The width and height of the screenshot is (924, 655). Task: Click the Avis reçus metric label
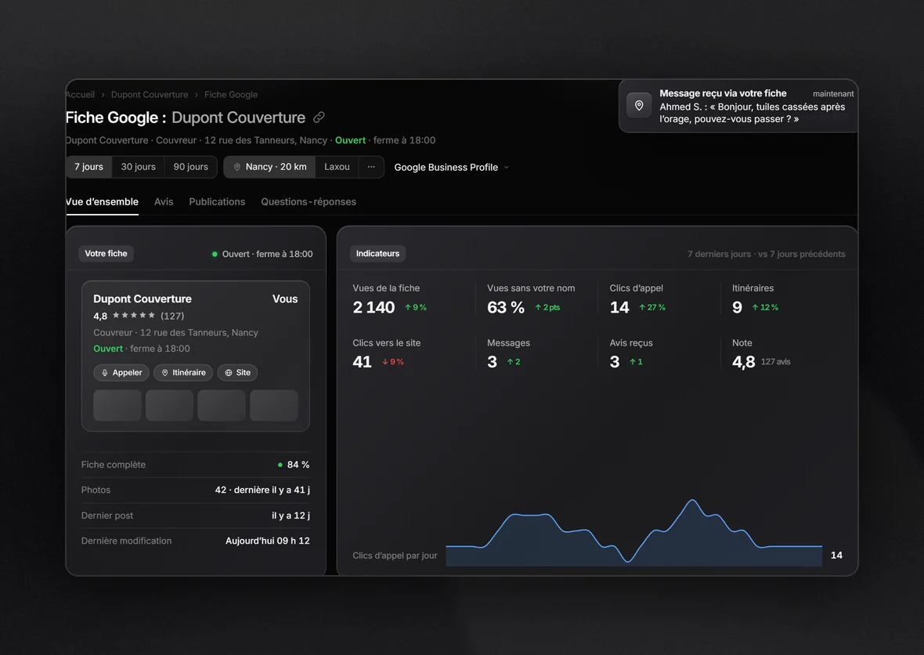click(x=631, y=343)
